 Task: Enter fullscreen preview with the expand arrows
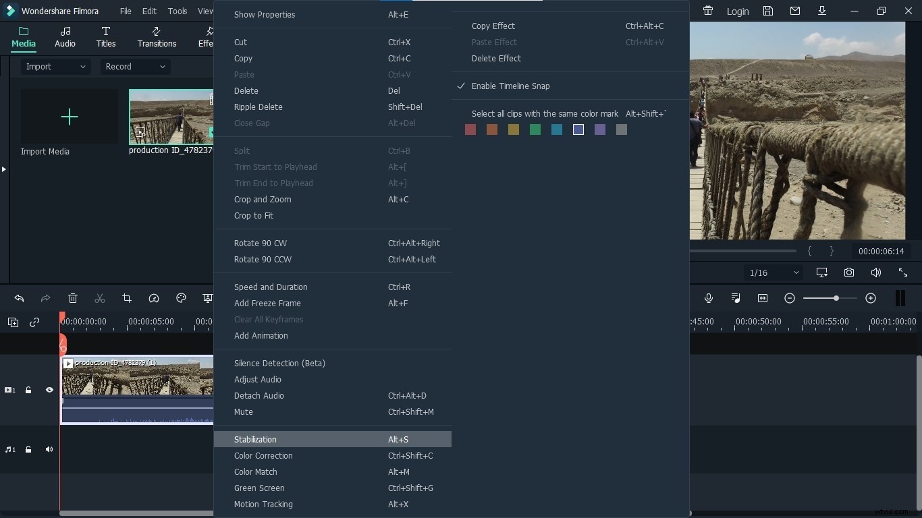[x=903, y=272]
